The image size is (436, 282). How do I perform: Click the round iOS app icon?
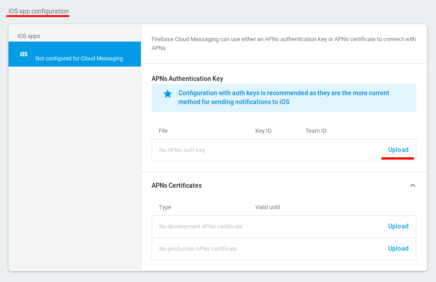click(x=24, y=54)
